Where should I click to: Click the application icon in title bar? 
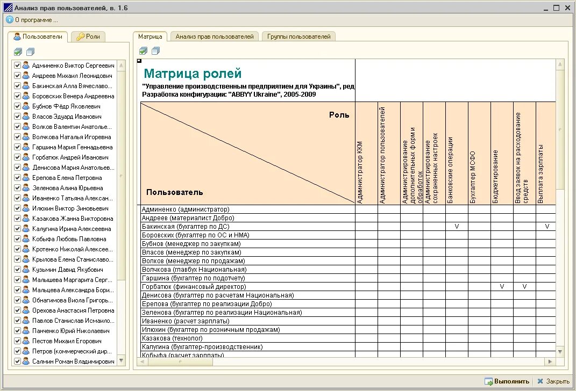click(x=8, y=8)
